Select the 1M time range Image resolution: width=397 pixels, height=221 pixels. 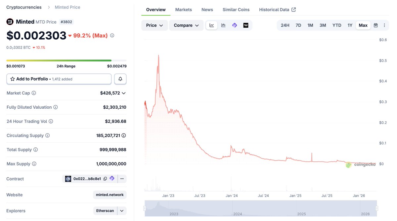click(x=310, y=25)
